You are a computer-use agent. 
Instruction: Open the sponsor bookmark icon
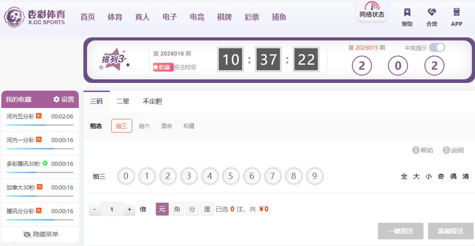(407, 12)
